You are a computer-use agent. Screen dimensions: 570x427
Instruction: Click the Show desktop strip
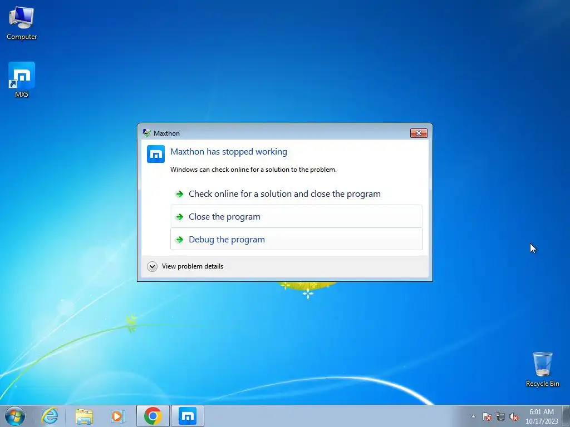(x=566, y=416)
